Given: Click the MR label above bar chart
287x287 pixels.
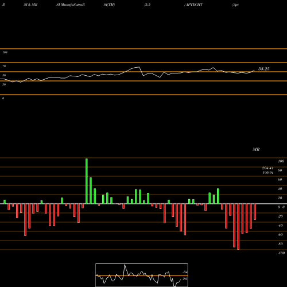Looking at the screenshot, I should (x=256, y=149).
